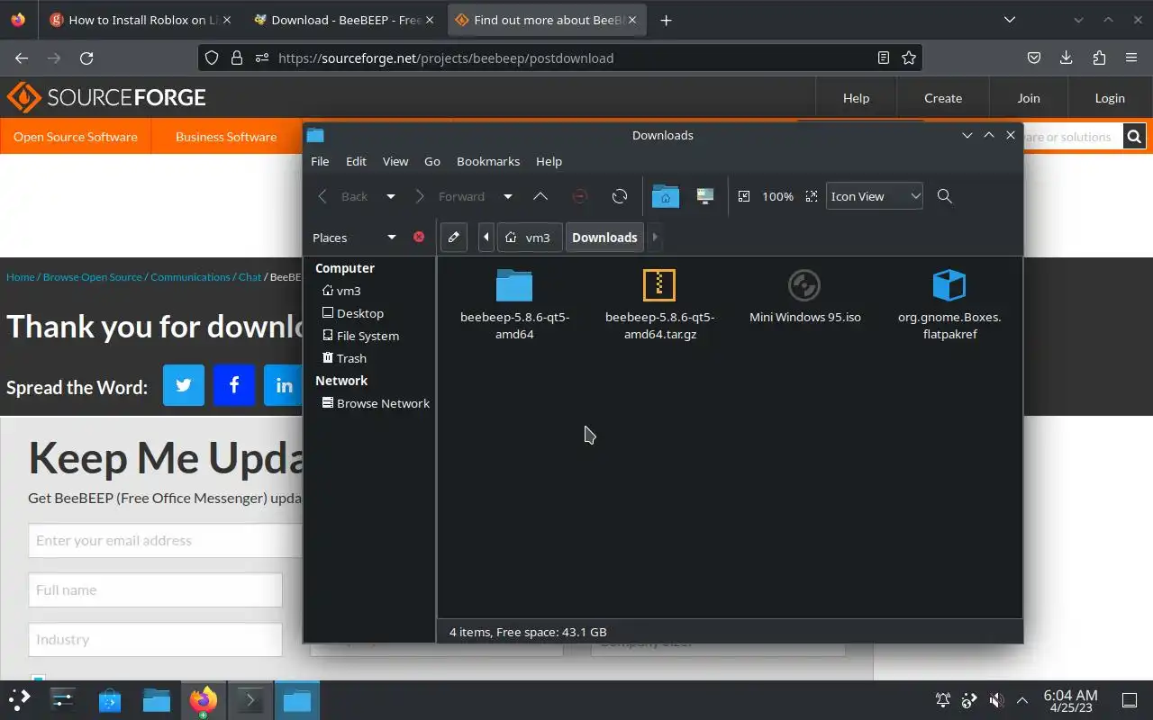Select the beebeep tar.gz archive icon
Image resolution: width=1153 pixels, height=720 pixels.
click(x=659, y=285)
